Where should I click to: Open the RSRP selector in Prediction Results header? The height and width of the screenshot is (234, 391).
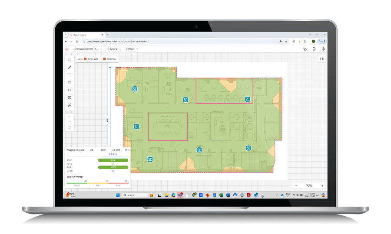(x=103, y=150)
